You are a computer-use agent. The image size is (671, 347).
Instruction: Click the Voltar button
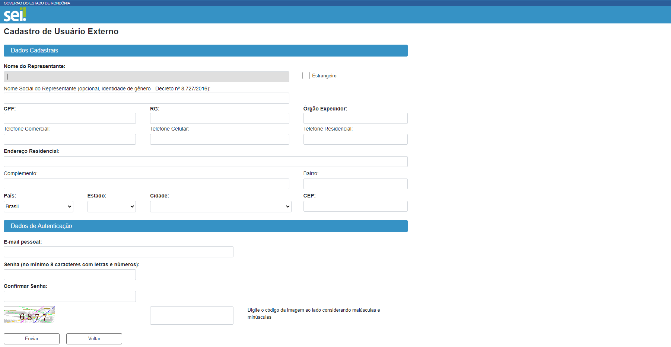[94, 338]
